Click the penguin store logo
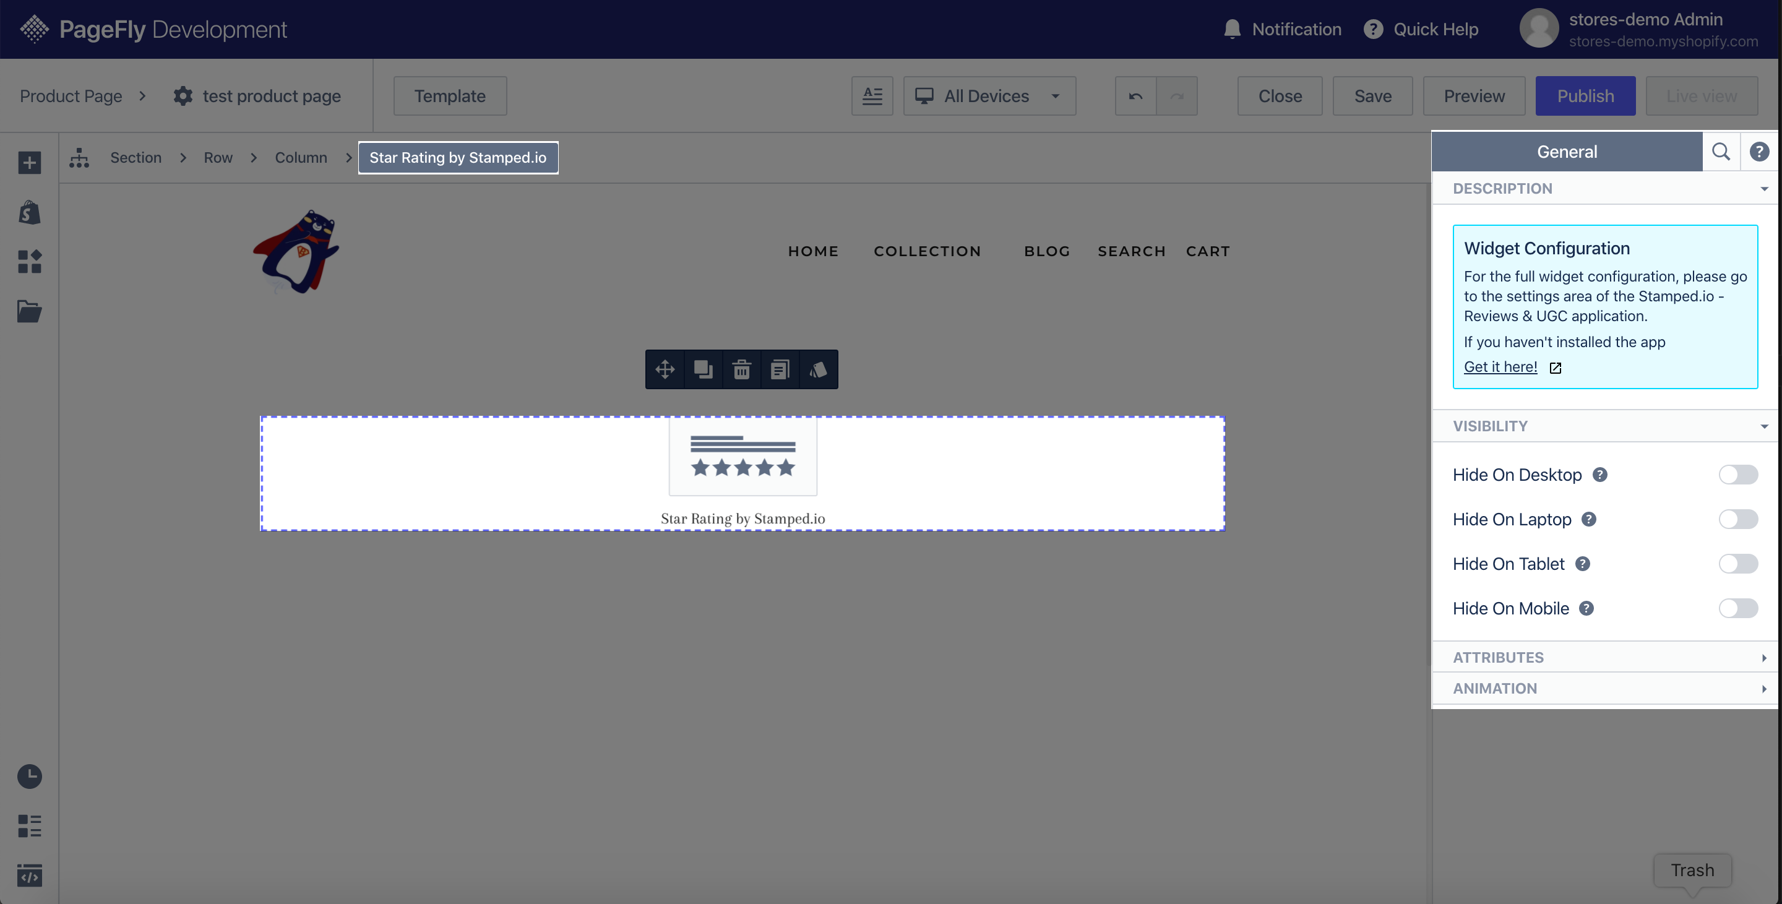1782x904 pixels. (x=298, y=251)
